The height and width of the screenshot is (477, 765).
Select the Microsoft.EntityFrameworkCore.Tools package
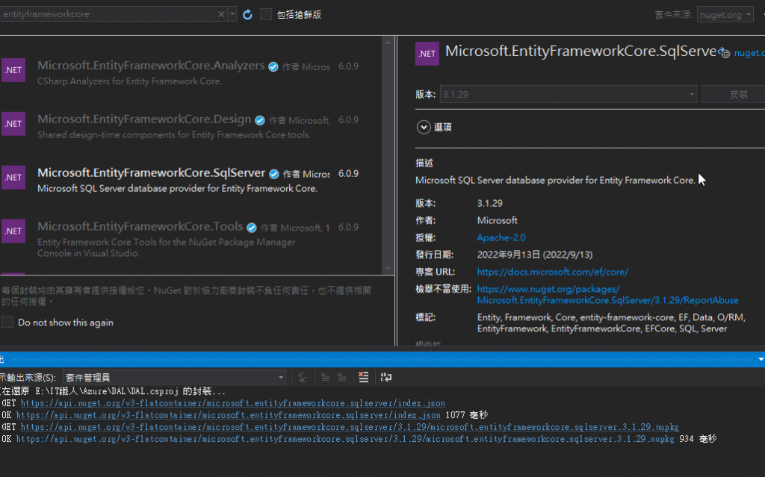(191, 239)
